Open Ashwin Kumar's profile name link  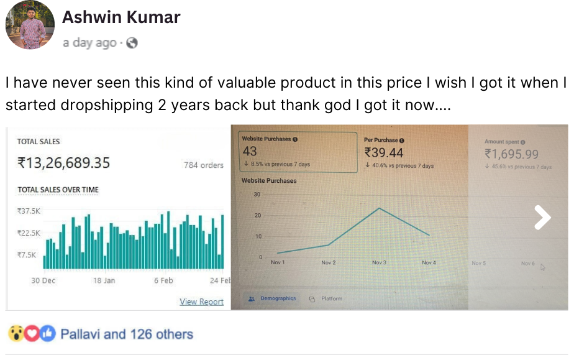point(121,17)
